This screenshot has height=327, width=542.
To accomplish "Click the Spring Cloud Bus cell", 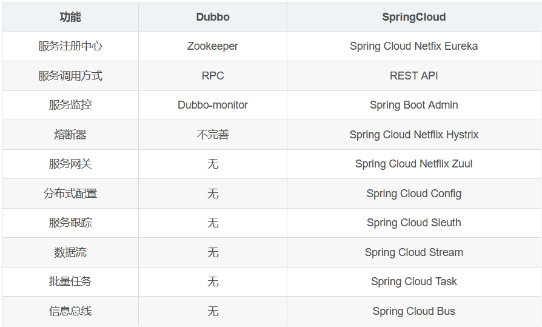I will tap(413, 311).
